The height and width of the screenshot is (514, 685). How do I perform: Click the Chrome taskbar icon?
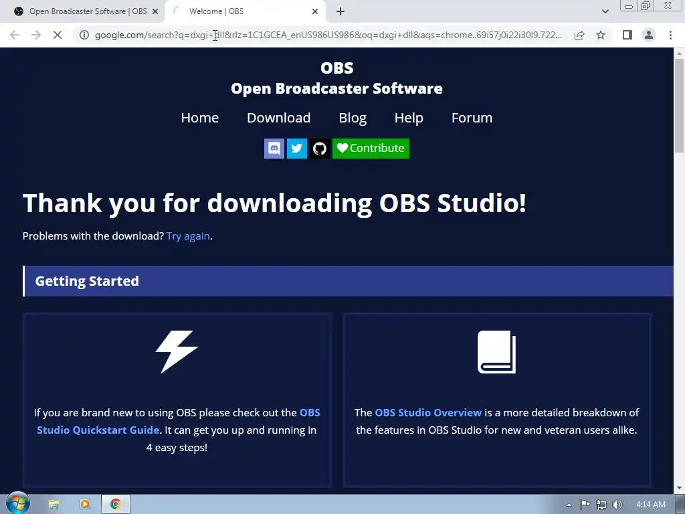116,505
